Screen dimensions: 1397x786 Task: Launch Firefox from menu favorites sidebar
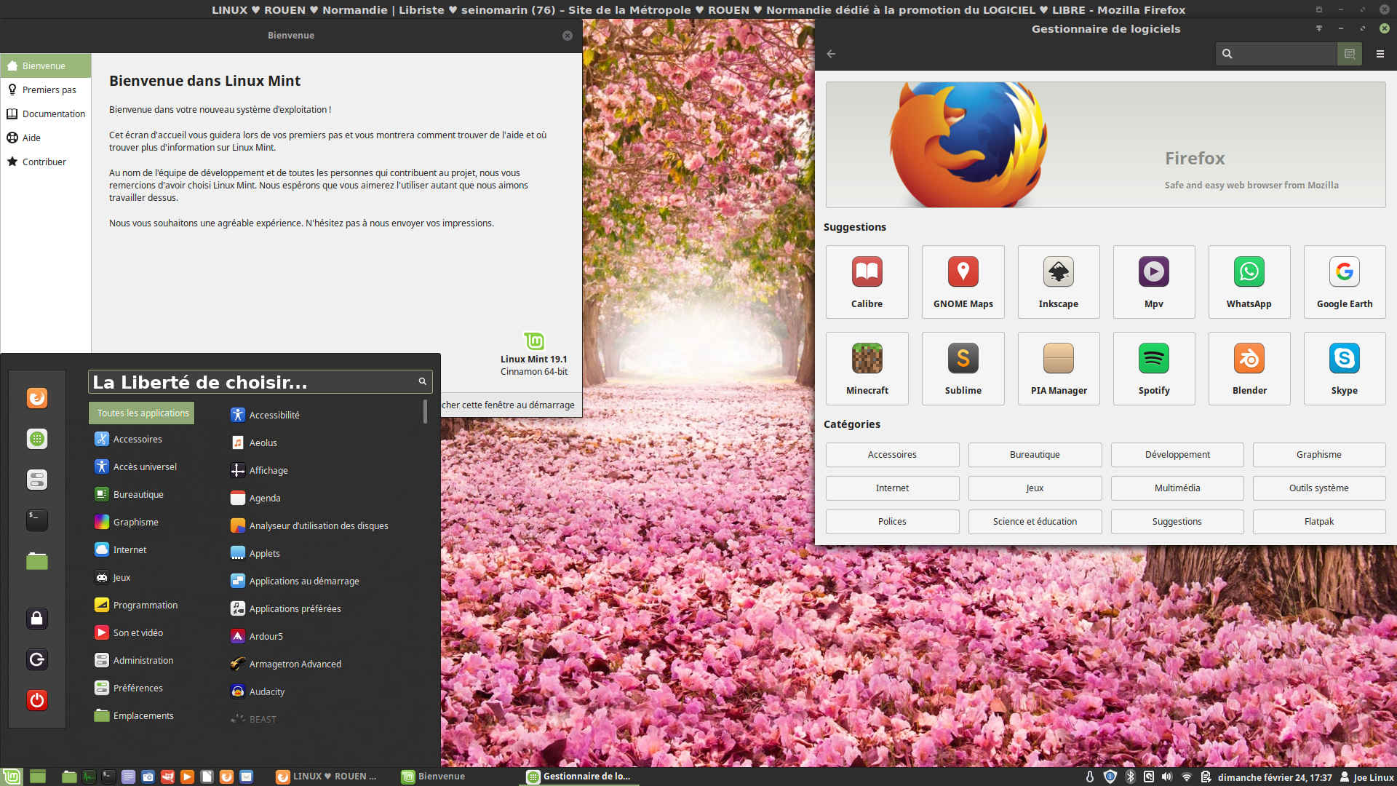coord(37,398)
